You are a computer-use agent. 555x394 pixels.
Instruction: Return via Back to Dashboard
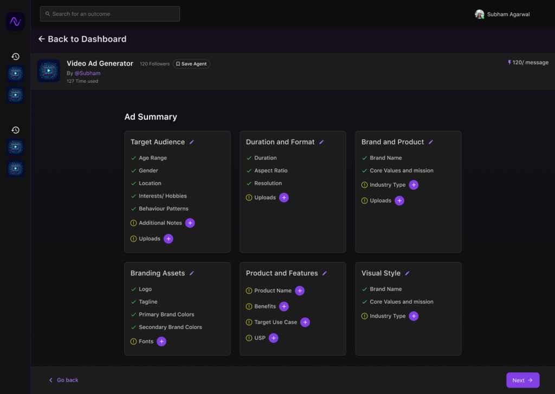click(82, 39)
